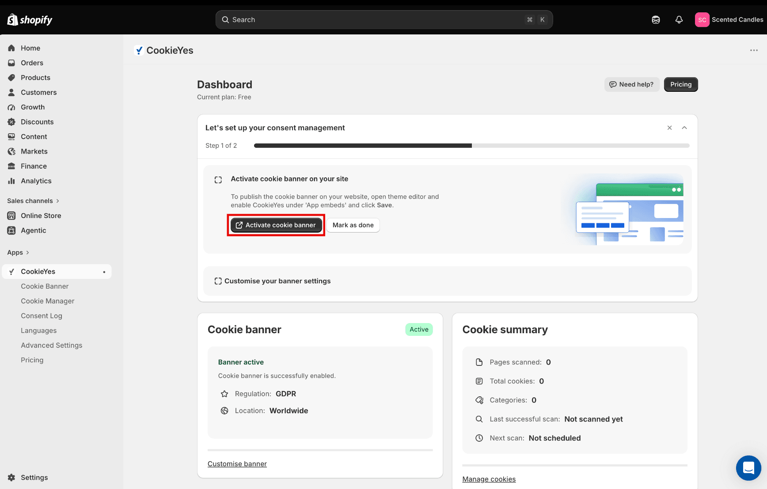Toggle the Activate cookie banner step checkbox
767x489 pixels.
pos(218,180)
